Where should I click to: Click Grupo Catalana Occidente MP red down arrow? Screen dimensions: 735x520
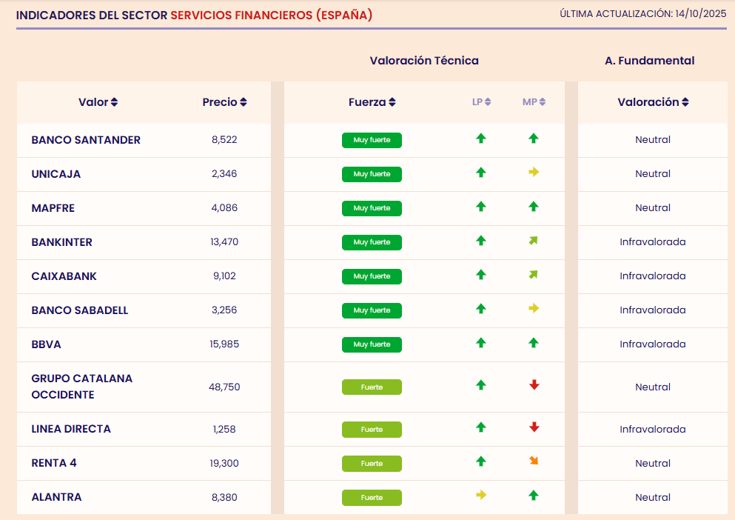534,385
